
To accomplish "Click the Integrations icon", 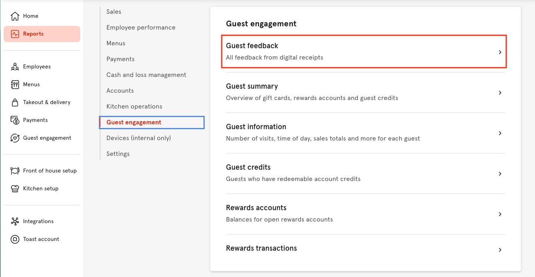I will (x=15, y=221).
